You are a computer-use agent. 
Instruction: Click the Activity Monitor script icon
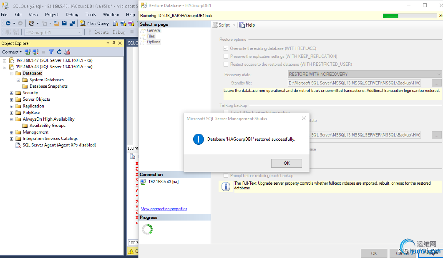tap(67, 52)
